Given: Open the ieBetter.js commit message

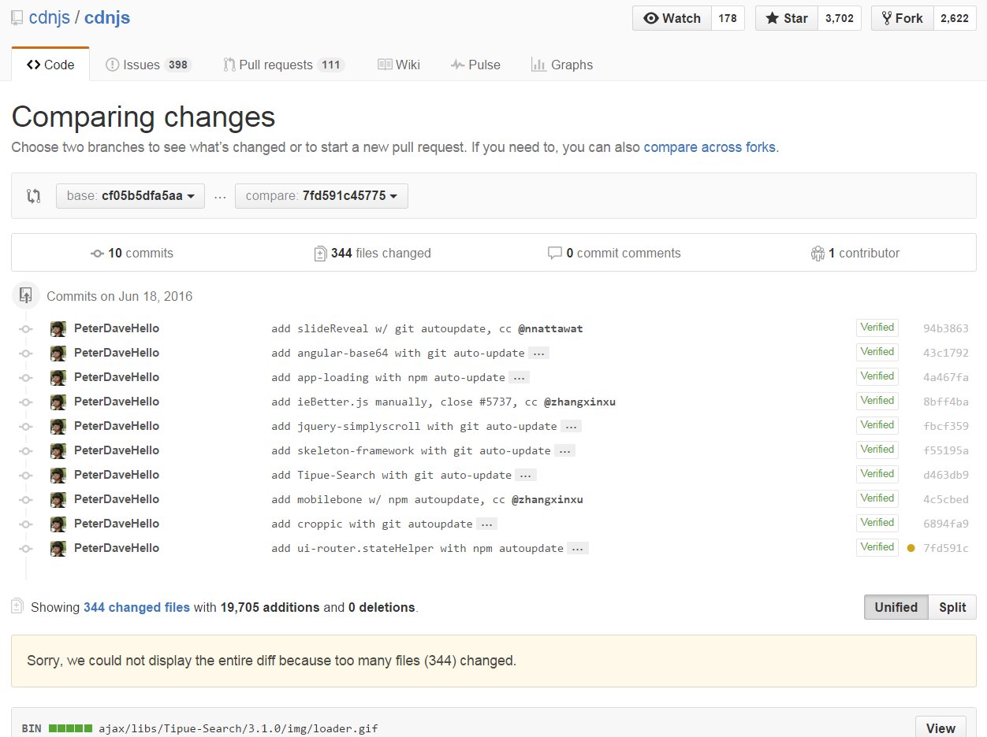Looking at the screenshot, I should 404,402.
